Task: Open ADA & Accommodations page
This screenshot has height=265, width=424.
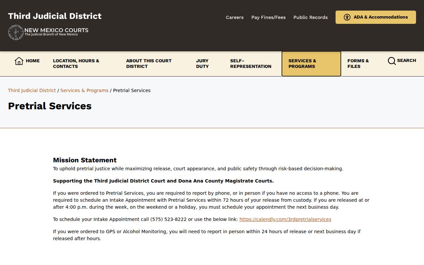Action: click(x=376, y=17)
